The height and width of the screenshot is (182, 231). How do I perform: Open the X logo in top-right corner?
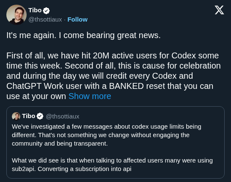click(219, 10)
